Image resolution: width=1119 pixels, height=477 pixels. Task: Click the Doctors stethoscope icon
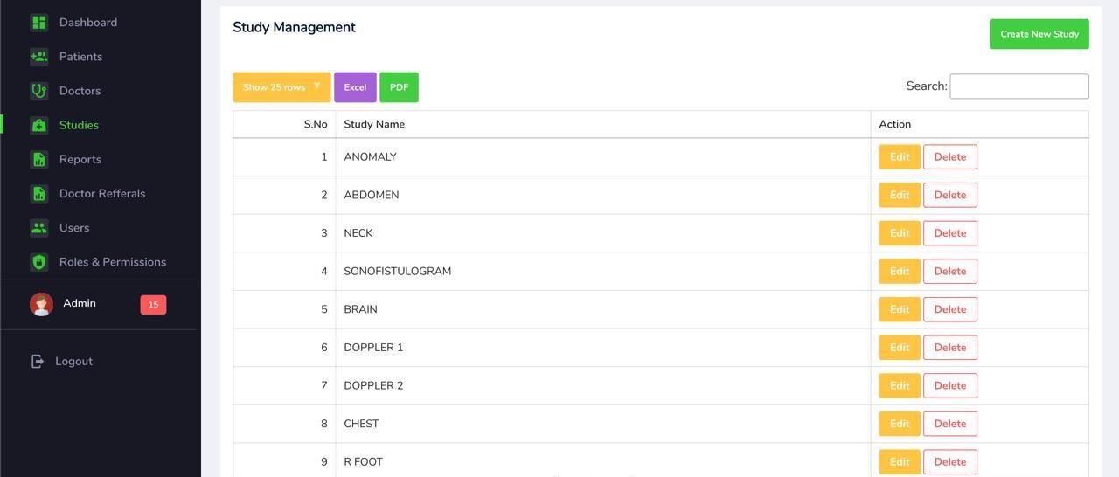pyautogui.click(x=38, y=91)
